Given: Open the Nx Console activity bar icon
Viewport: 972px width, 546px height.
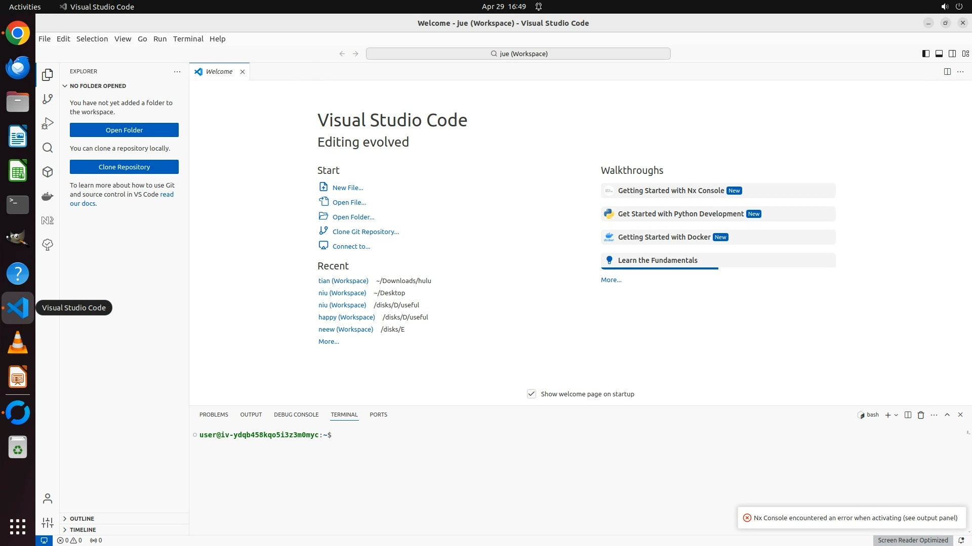Looking at the screenshot, I should tap(48, 220).
